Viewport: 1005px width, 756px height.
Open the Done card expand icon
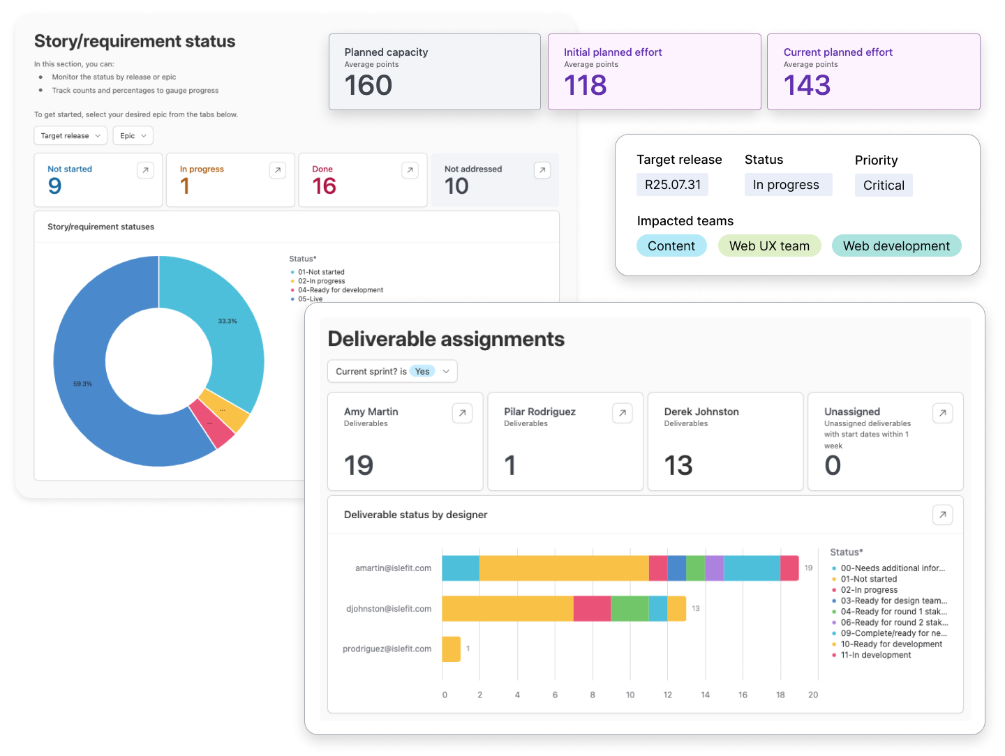coord(410,170)
